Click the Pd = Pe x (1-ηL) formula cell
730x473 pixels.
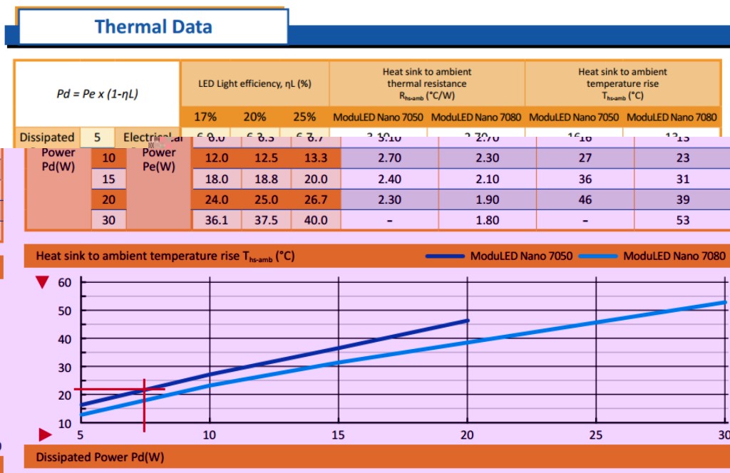(x=98, y=93)
